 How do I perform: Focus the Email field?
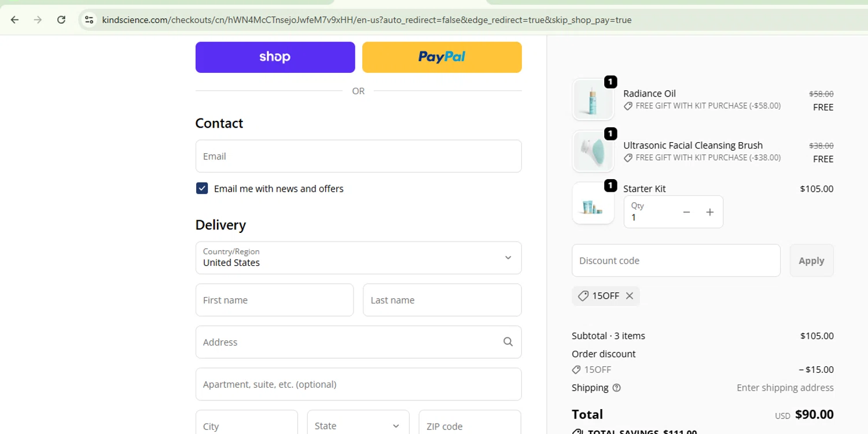[x=359, y=156]
